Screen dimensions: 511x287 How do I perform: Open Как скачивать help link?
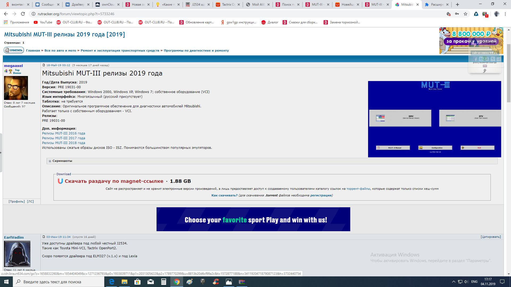224,195
